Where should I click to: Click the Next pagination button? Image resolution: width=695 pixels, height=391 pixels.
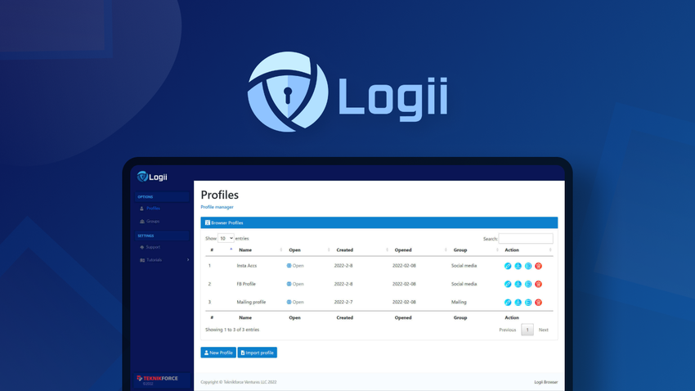point(544,330)
